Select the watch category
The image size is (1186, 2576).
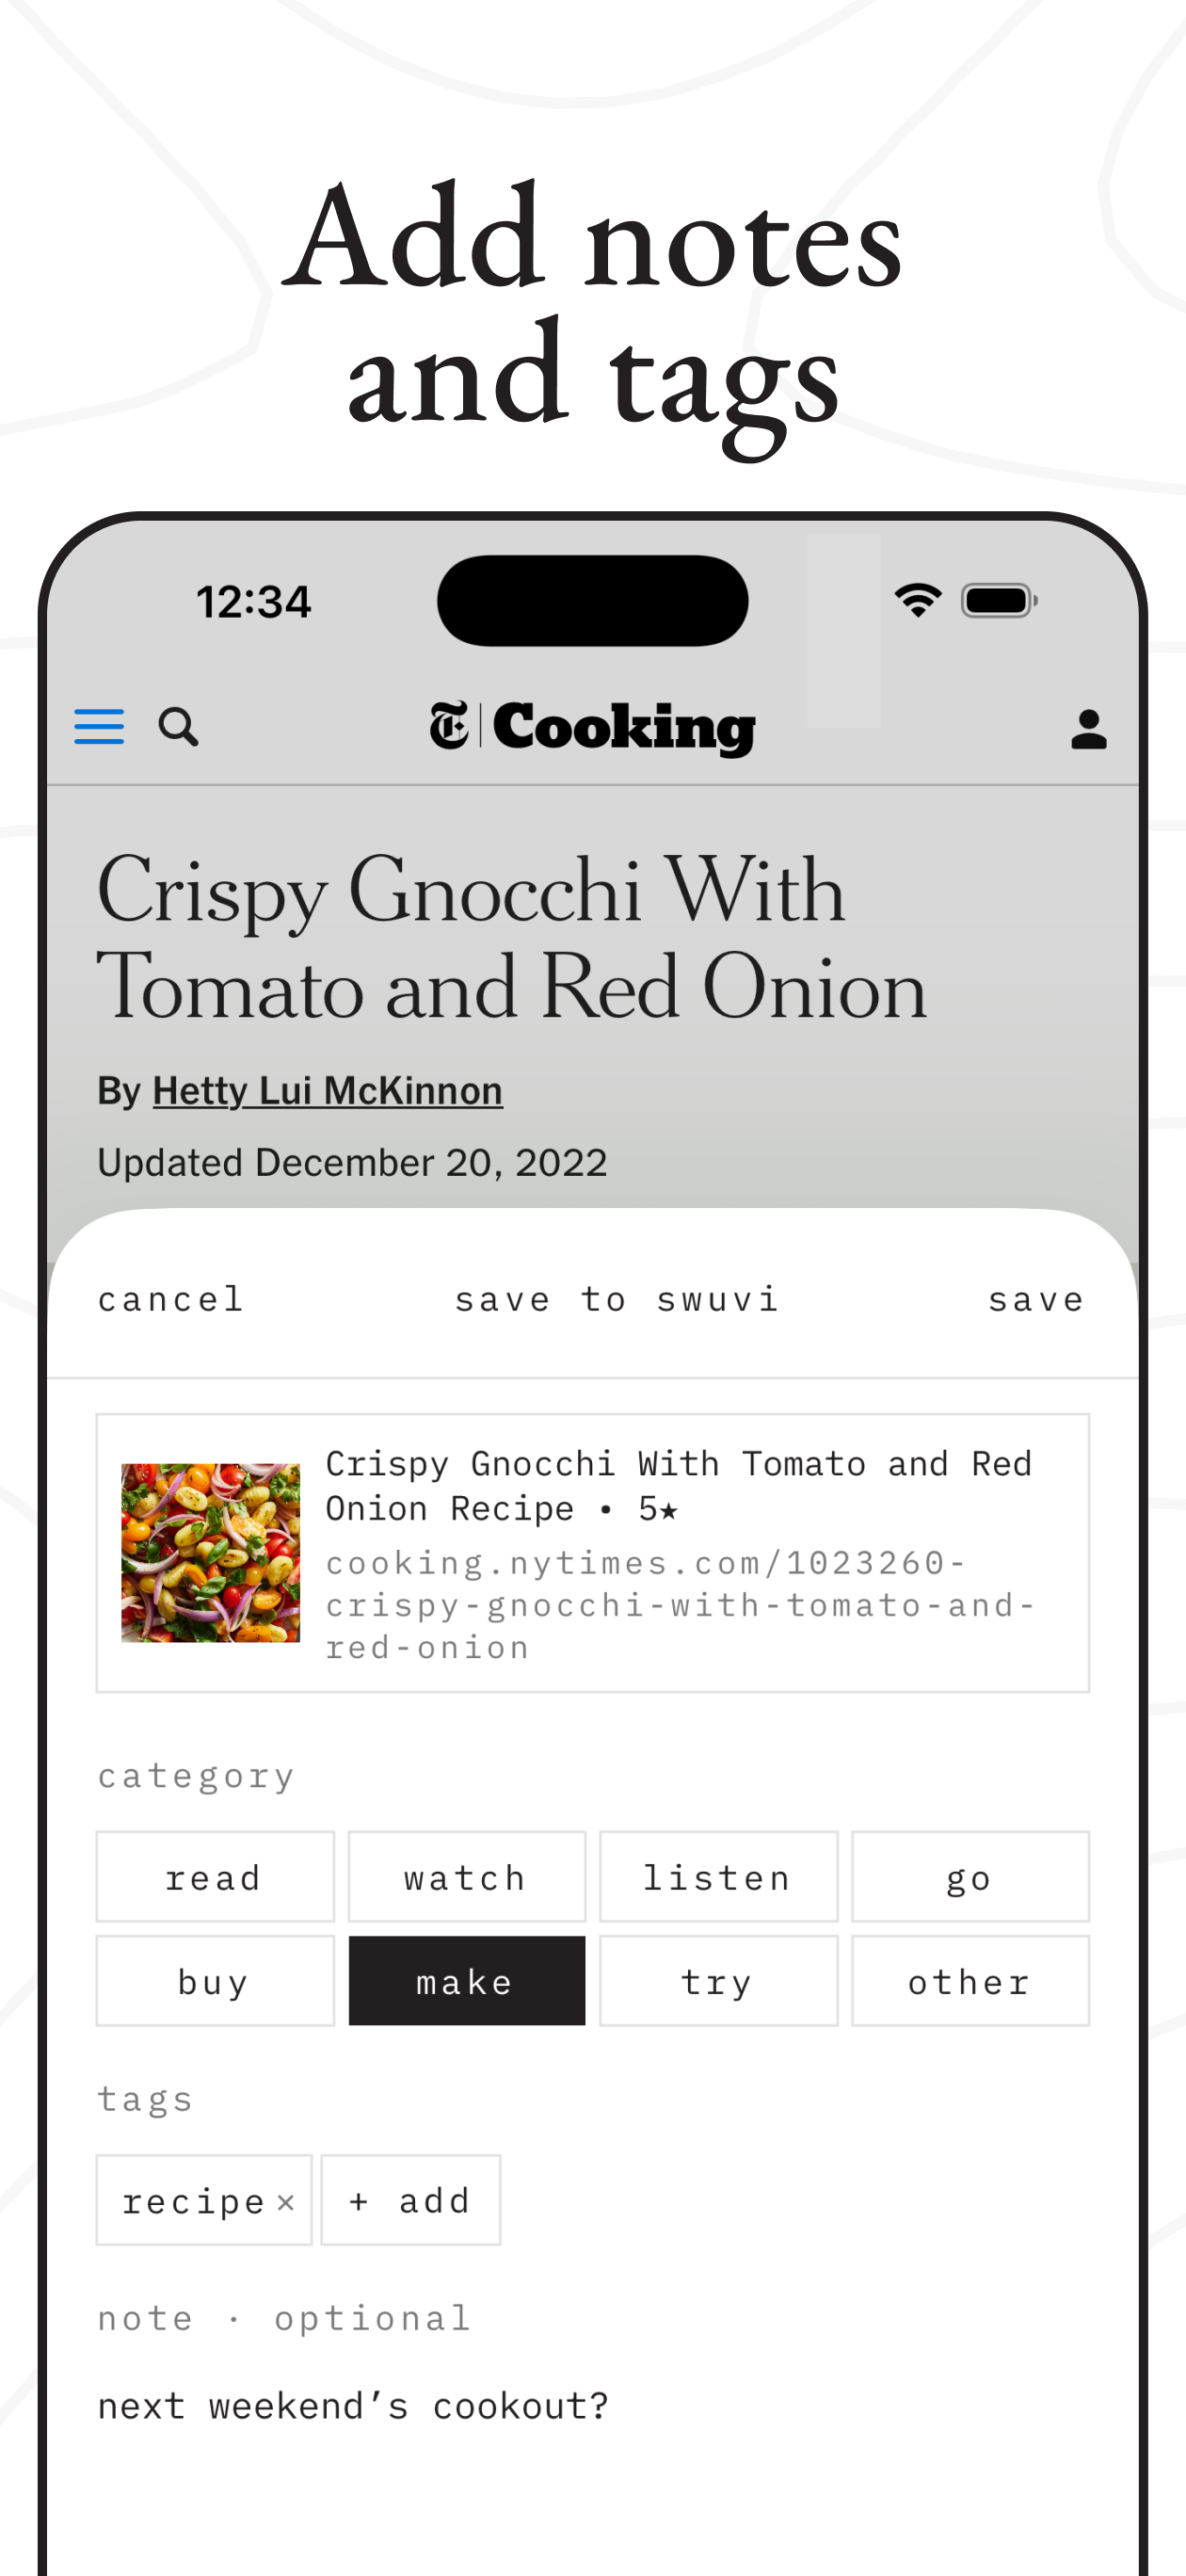[467, 1877]
